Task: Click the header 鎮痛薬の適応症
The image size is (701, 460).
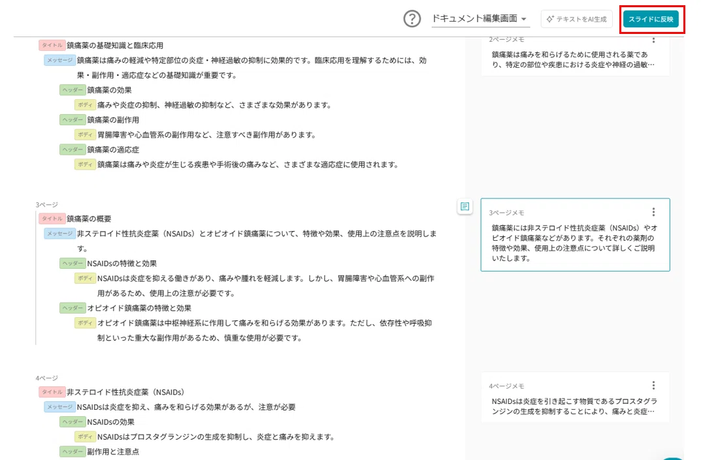Action: pos(112,149)
